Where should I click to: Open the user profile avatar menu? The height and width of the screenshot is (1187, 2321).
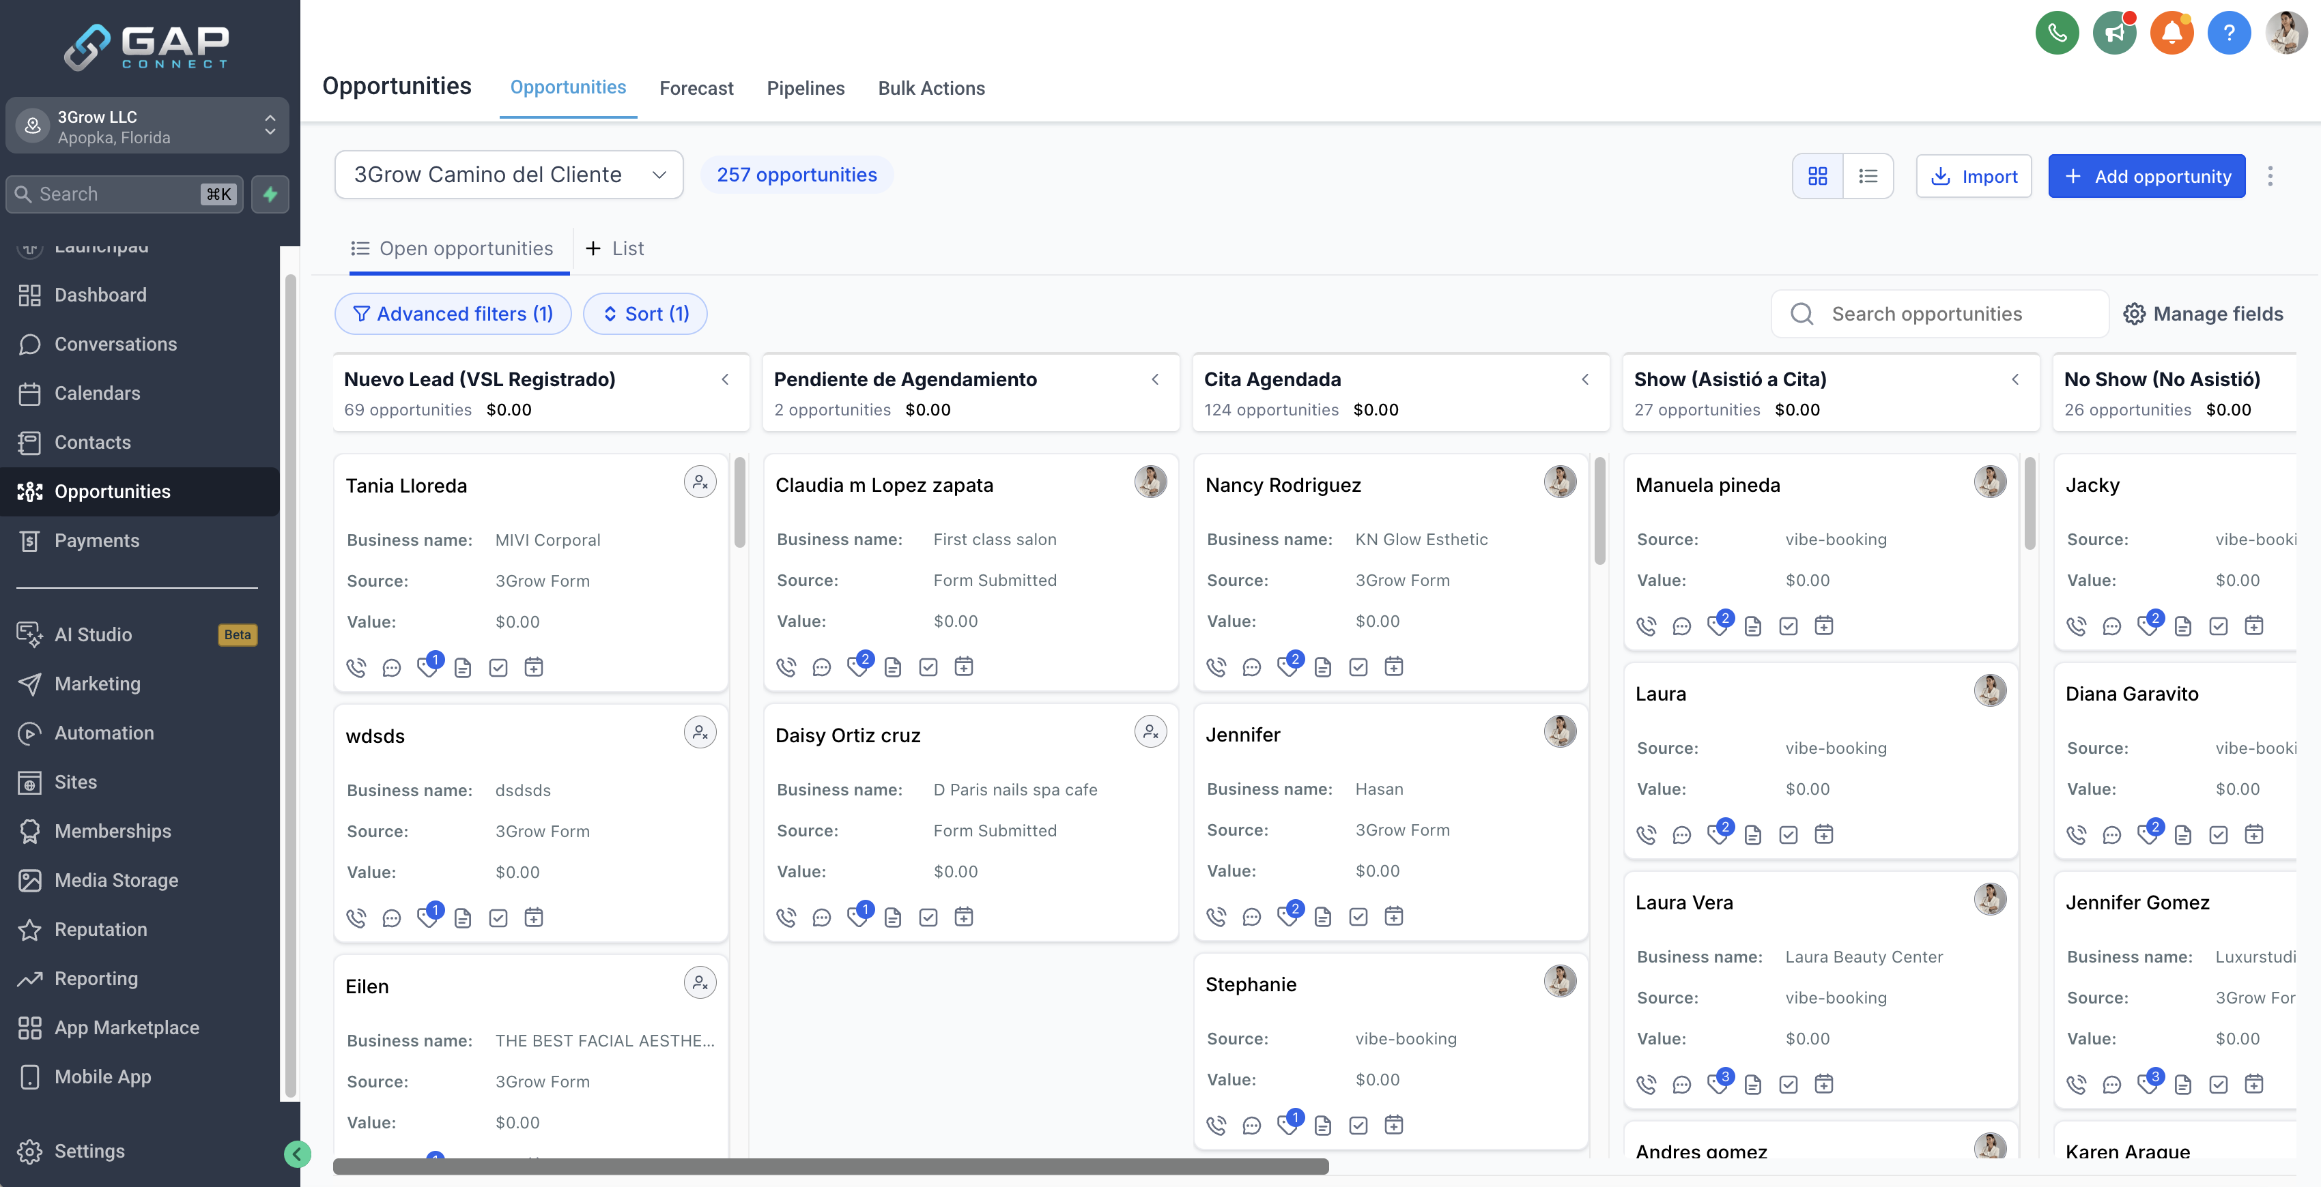pos(2287,33)
